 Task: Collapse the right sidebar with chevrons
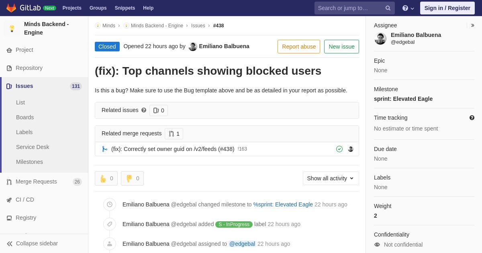click(472, 25)
